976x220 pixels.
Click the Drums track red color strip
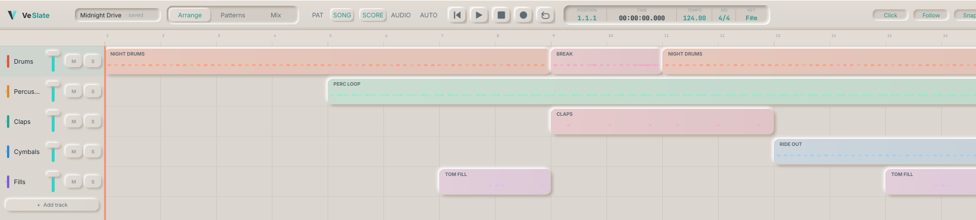click(x=8, y=61)
